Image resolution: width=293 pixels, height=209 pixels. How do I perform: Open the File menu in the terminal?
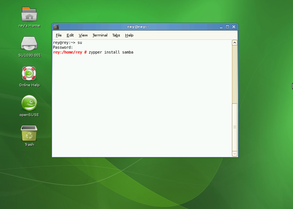[x=59, y=35]
